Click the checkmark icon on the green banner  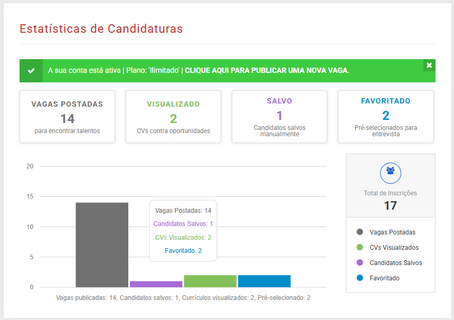(x=31, y=70)
